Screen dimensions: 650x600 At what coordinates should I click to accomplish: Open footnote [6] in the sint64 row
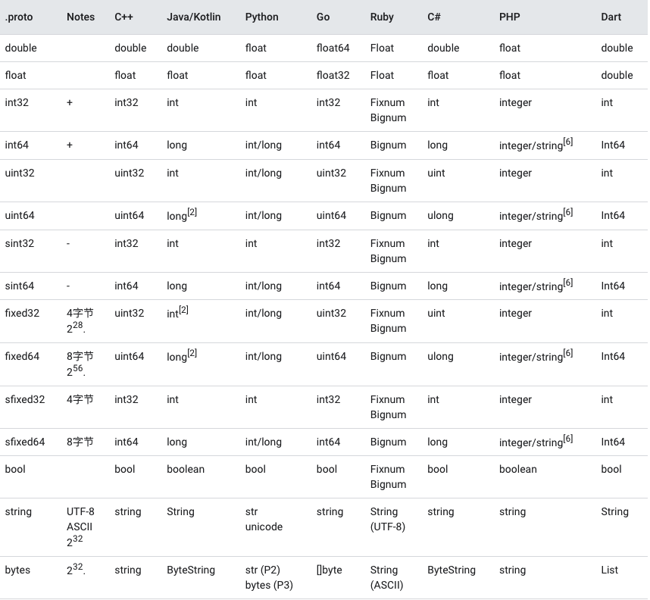(x=568, y=283)
